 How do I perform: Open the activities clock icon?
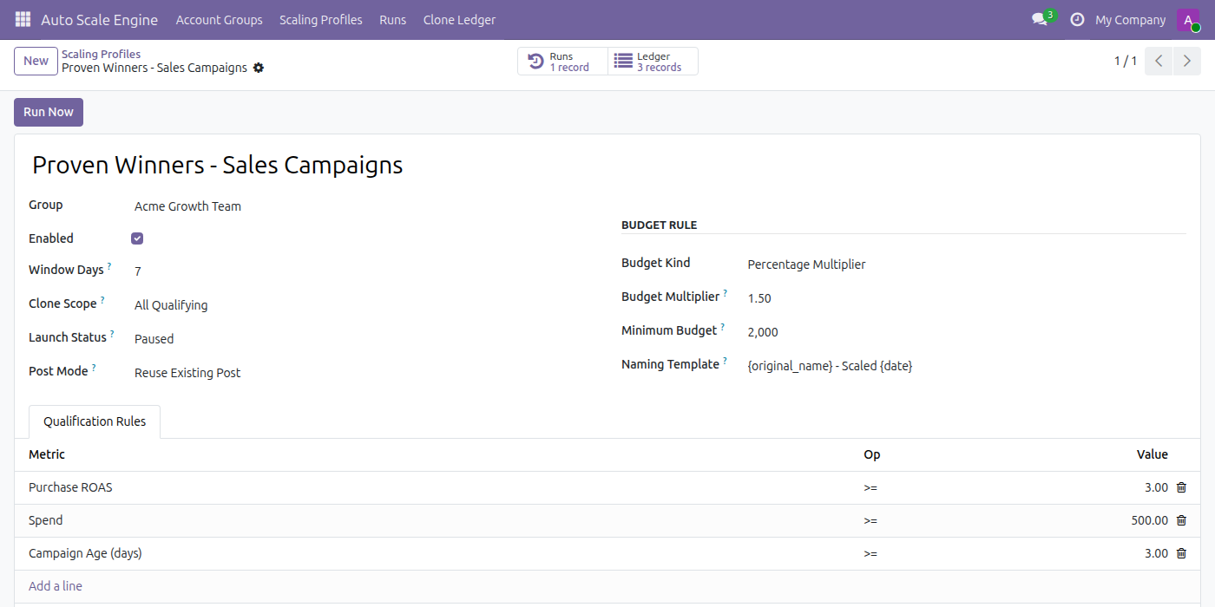(1077, 19)
